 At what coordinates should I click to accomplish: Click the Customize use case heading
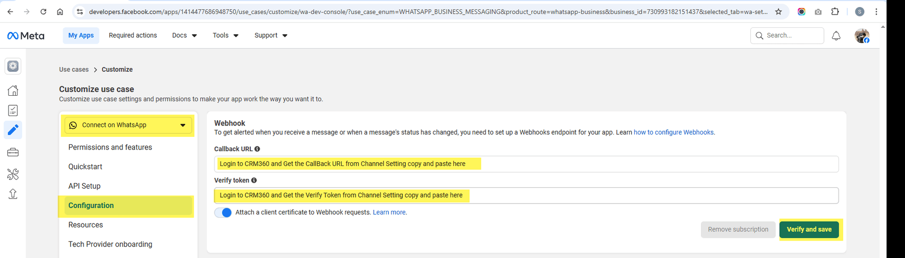click(97, 90)
